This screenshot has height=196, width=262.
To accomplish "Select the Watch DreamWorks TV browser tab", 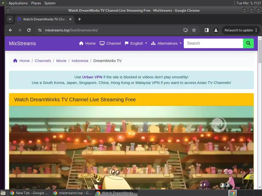I will (x=45, y=19).
